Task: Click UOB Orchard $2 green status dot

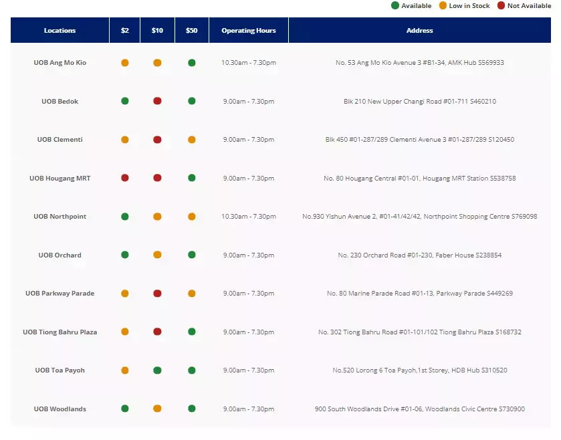Action: click(x=125, y=255)
